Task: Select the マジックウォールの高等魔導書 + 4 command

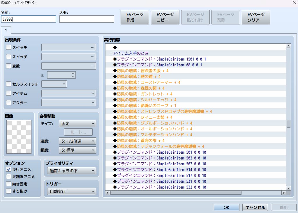Action: 195,146
